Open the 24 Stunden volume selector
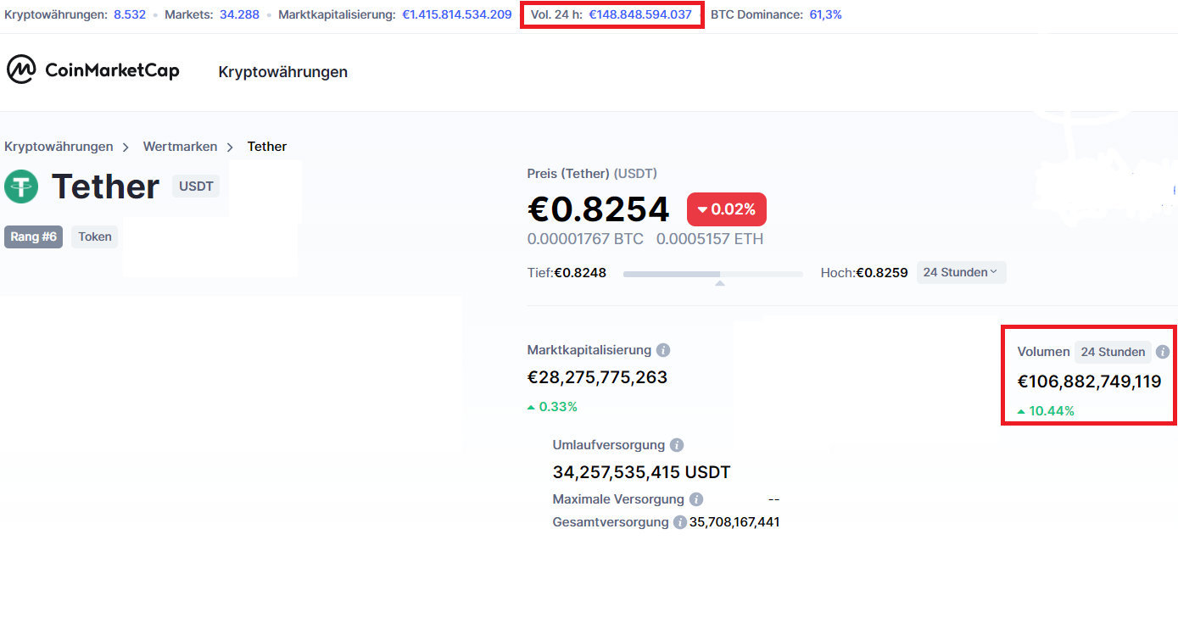The image size is (1178, 618). point(1113,351)
